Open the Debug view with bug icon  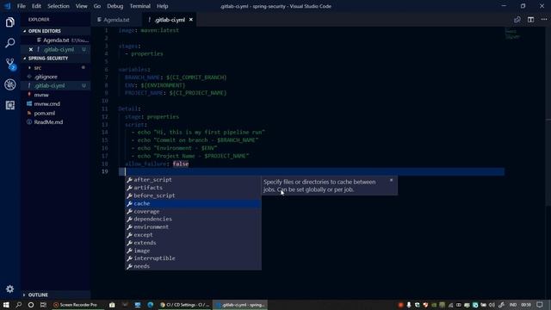[x=9, y=84]
